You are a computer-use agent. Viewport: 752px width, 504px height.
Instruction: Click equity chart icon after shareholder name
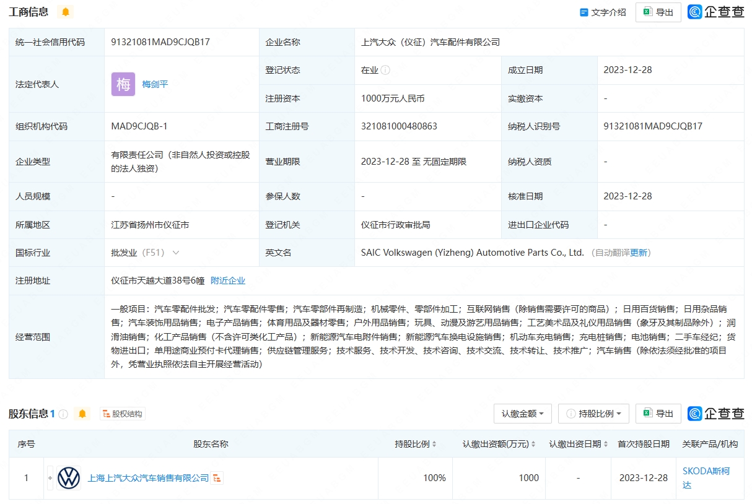coord(217,478)
